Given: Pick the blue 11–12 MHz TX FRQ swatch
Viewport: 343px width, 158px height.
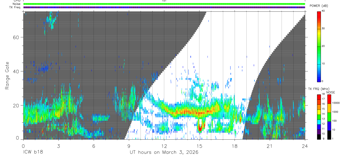Looking at the screenshot, I should click(319, 127).
